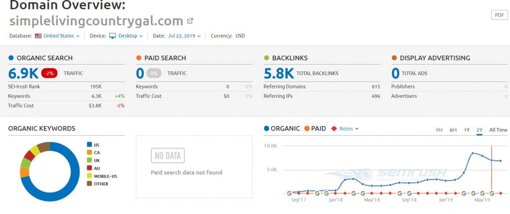
Task: Toggle the Organic series in chart legend
Action: [x=282, y=129]
